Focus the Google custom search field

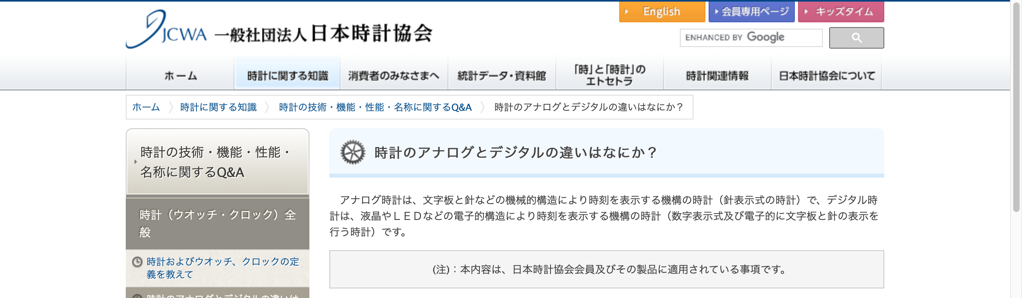[751, 38]
